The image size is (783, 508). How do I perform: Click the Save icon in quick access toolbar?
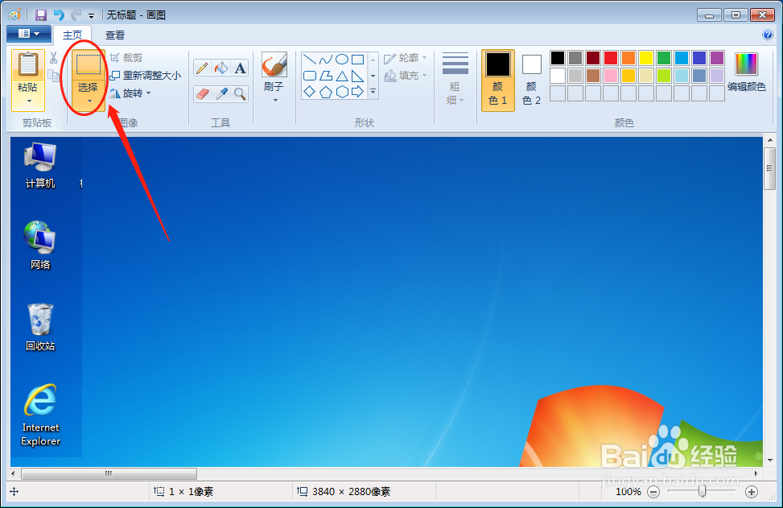pos(41,15)
